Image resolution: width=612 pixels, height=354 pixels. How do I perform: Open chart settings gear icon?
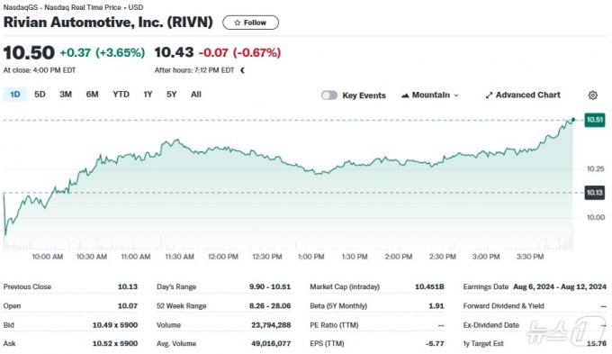[x=592, y=95]
